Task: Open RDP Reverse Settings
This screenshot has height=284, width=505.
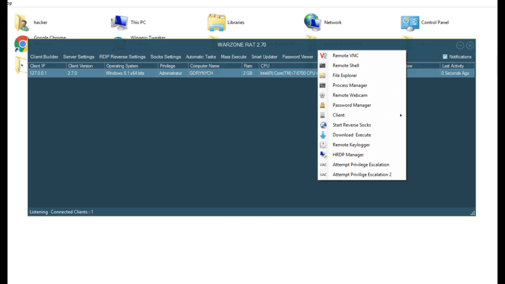Action: click(122, 57)
